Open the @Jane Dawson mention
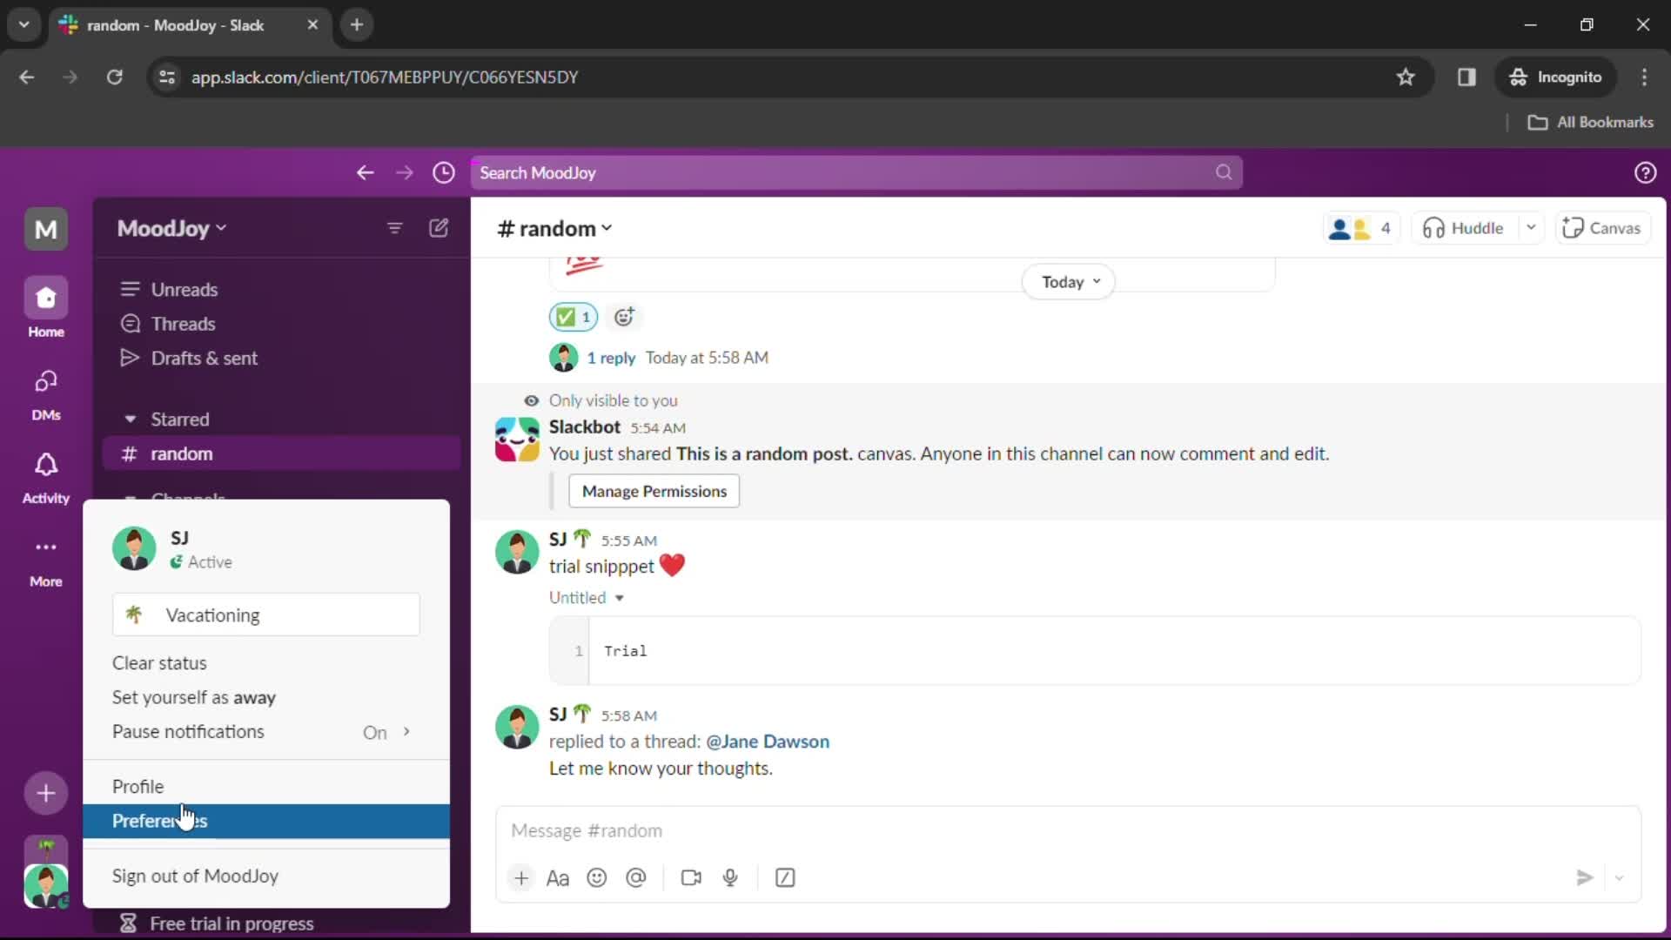Image resolution: width=1671 pixels, height=940 pixels. point(768,742)
